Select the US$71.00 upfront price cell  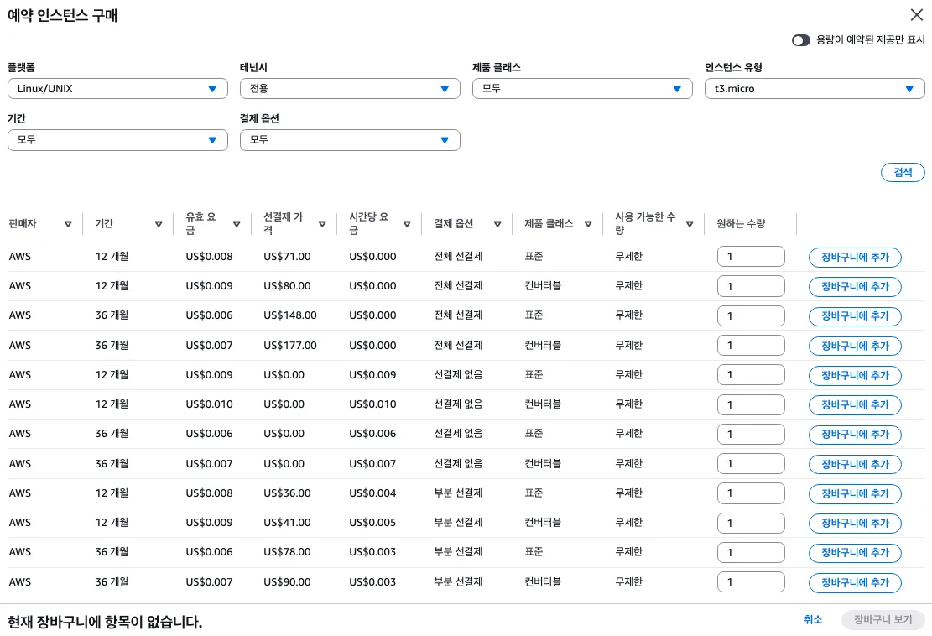(x=287, y=256)
